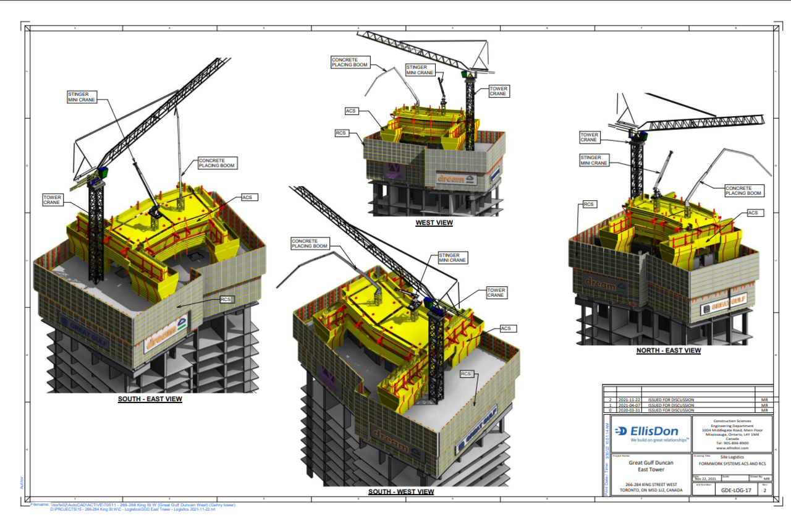Click the Tower Crane label in North-East view
The image size is (791, 518).
[589, 137]
